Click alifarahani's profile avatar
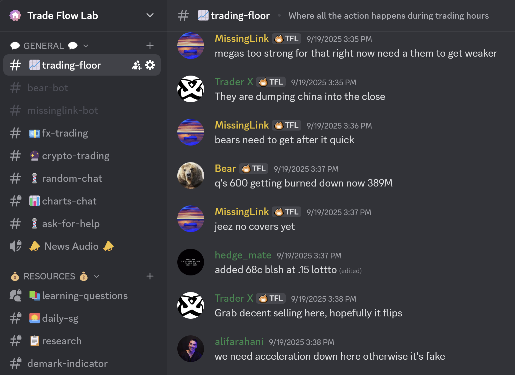The height and width of the screenshot is (375, 515). (191, 349)
